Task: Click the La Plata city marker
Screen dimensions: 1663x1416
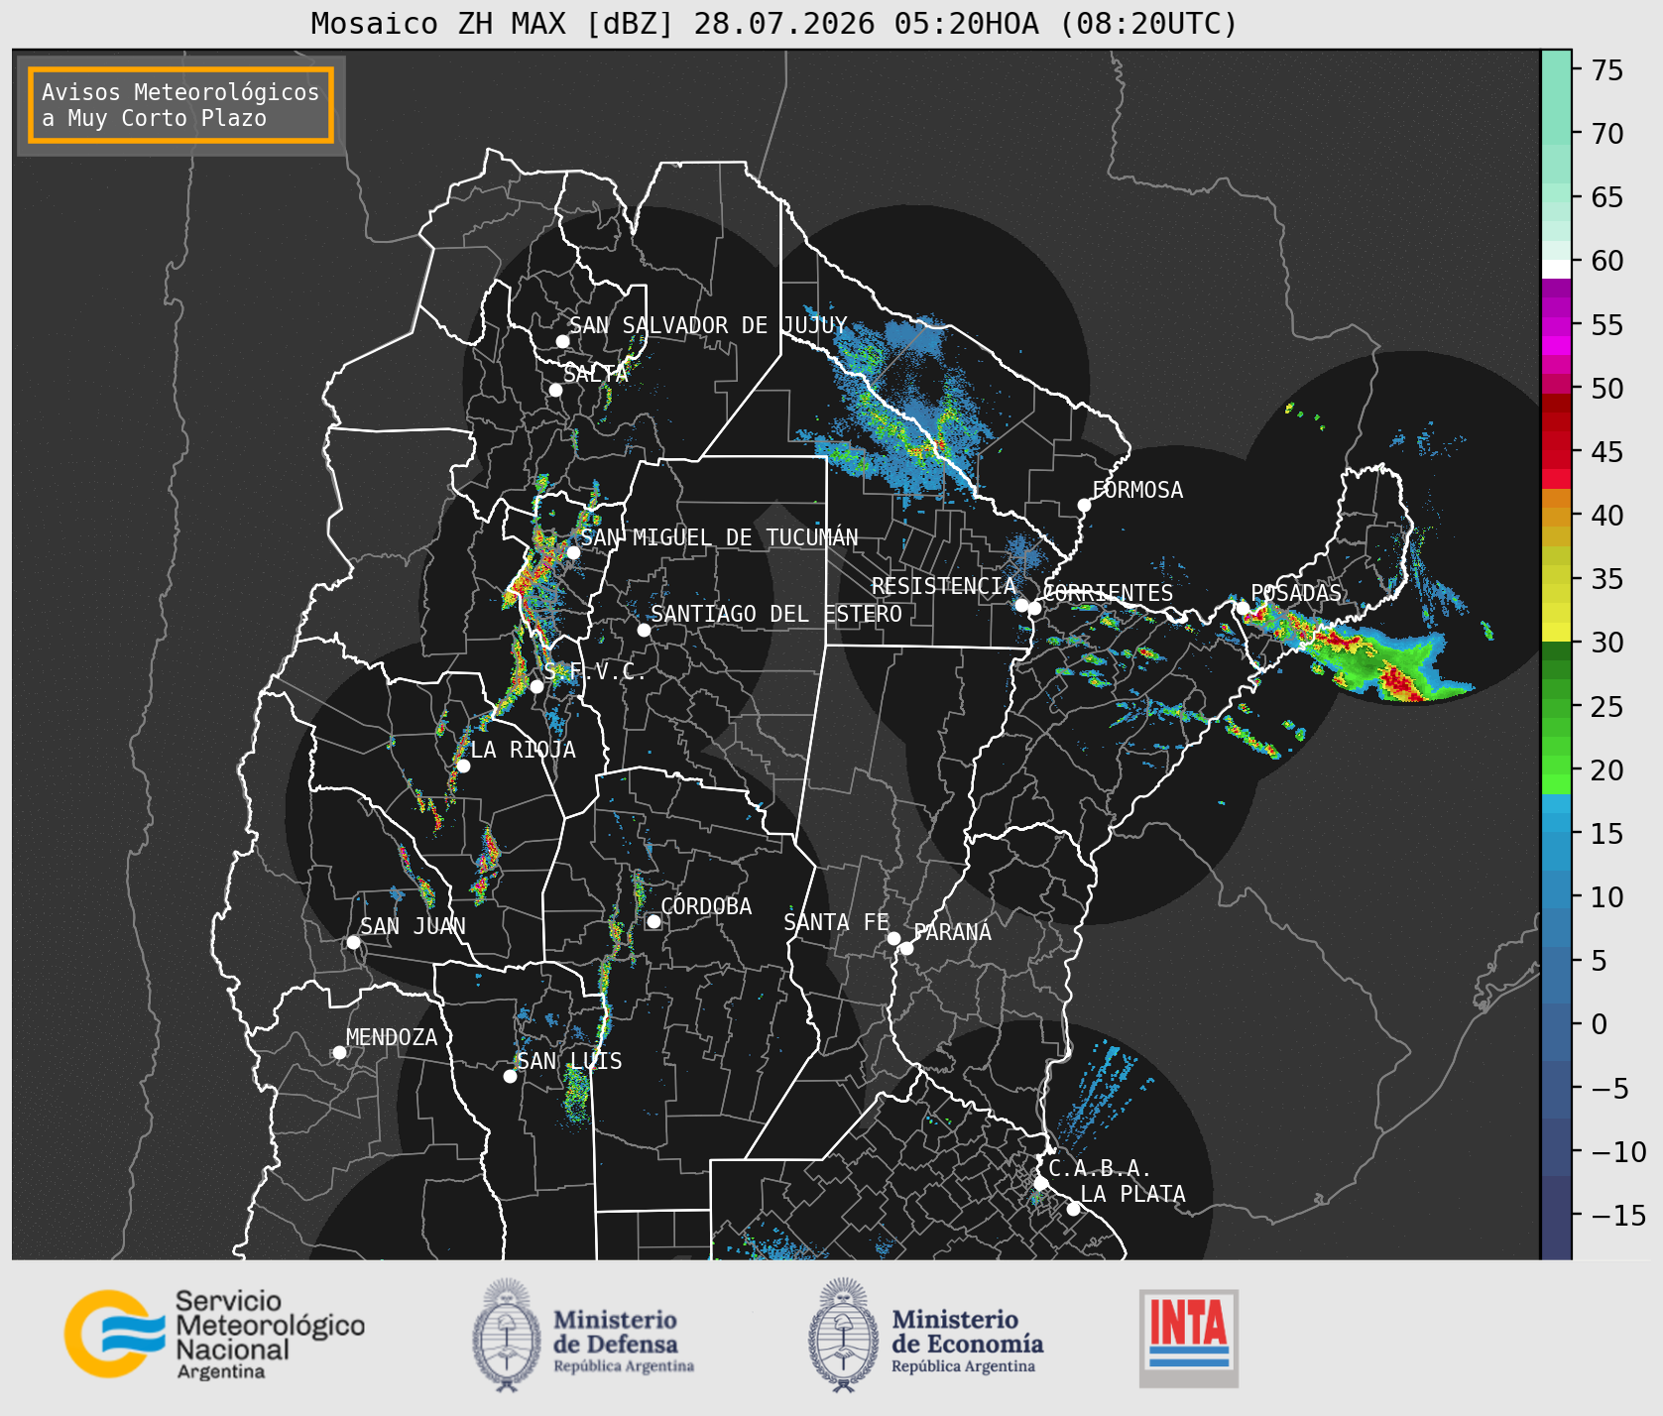Action: point(1073,1209)
